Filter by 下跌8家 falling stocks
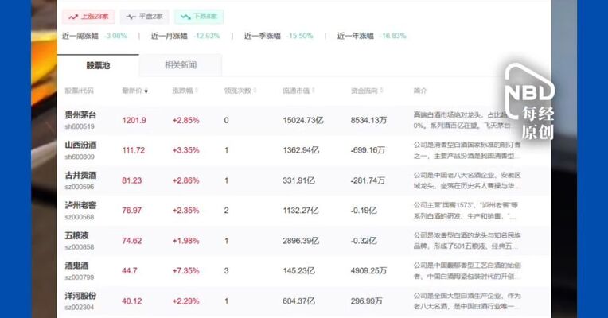608x318 pixels. pos(199,17)
